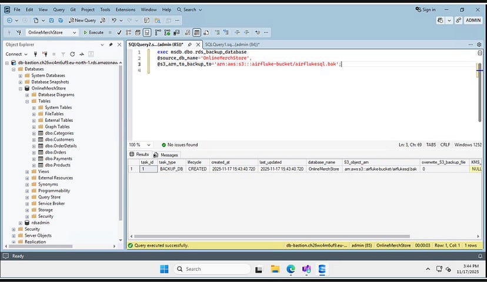The height and width of the screenshot is (282, 487).
Task: Open the Extensions menu
Action: [125, 9]
